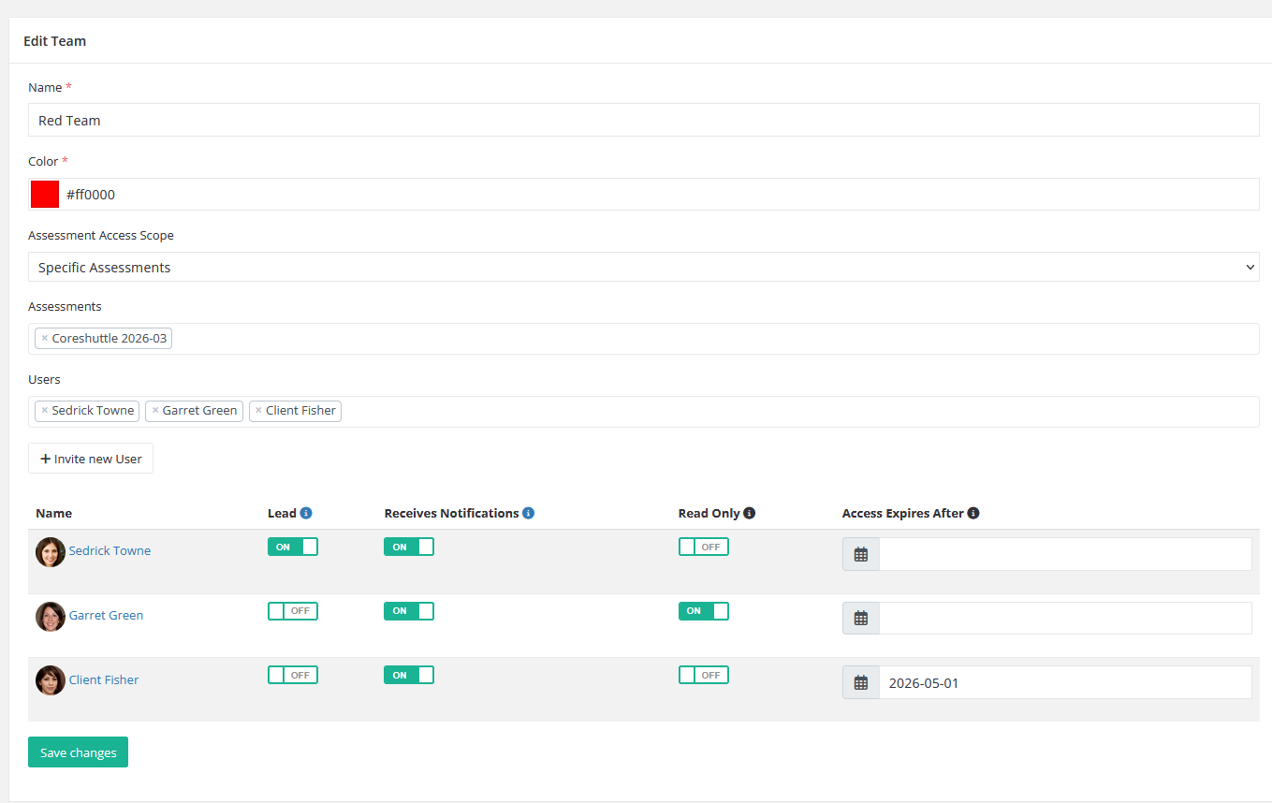This screenshot has height=803, width=1272.
Task: Open the calendar picker next to 2026-05-01
Action: tap(859, 681)
